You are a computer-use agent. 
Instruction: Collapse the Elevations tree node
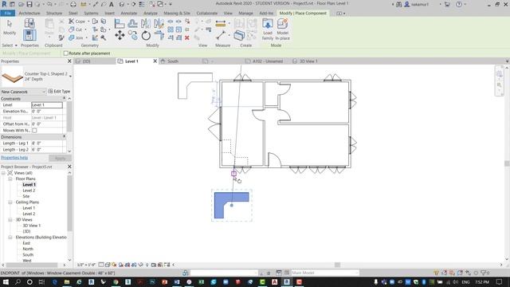point(10,238)
